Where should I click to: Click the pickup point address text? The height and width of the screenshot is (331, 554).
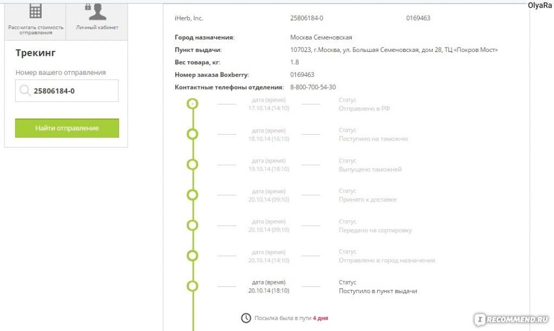[x=394, y=50]
